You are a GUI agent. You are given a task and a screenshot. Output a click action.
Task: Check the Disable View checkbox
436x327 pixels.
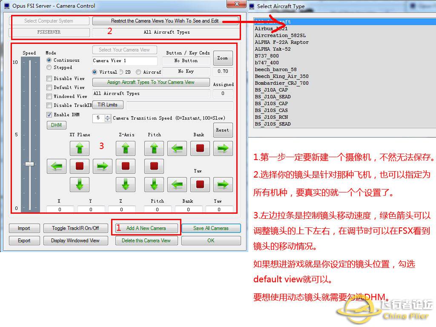(x=49, y=79)
